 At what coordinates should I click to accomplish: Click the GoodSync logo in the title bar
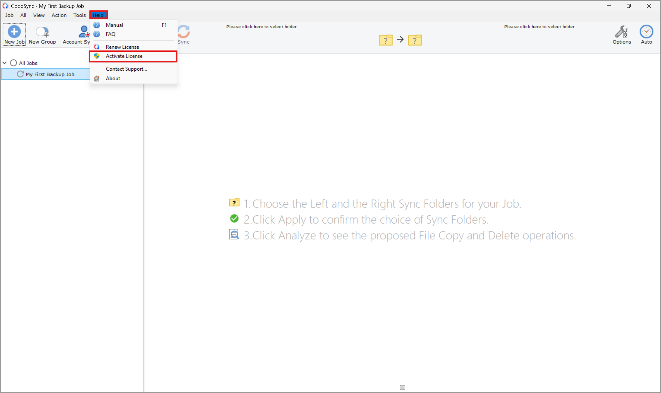pos(5,6)
